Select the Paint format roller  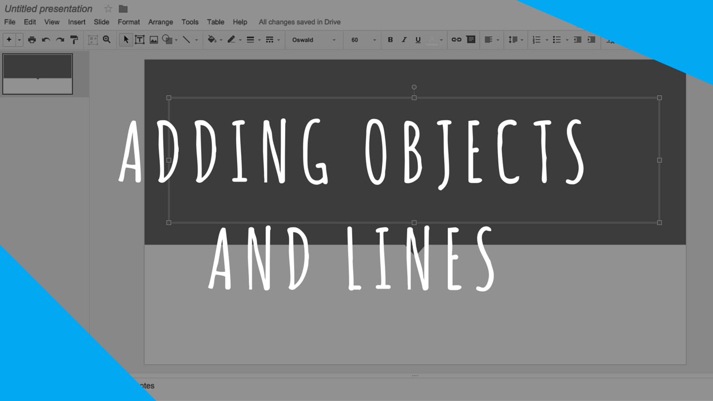point(74,40)
